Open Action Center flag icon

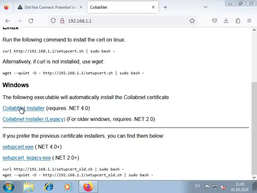207,187
